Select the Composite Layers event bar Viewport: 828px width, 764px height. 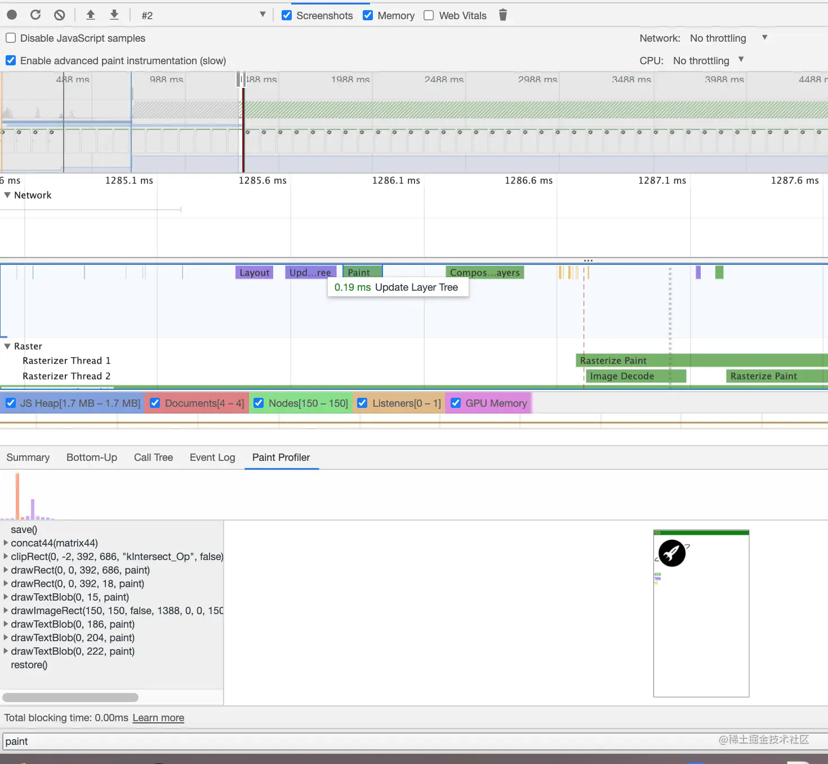484,273
